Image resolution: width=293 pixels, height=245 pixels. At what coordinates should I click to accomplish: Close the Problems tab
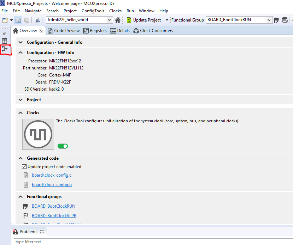(x=42, y=232)
